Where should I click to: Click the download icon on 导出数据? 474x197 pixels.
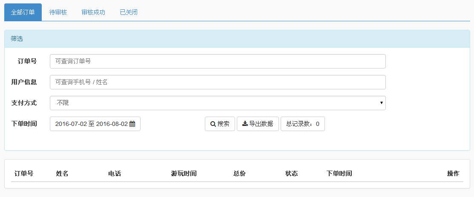pyautogui.click(x=245, y=123)
